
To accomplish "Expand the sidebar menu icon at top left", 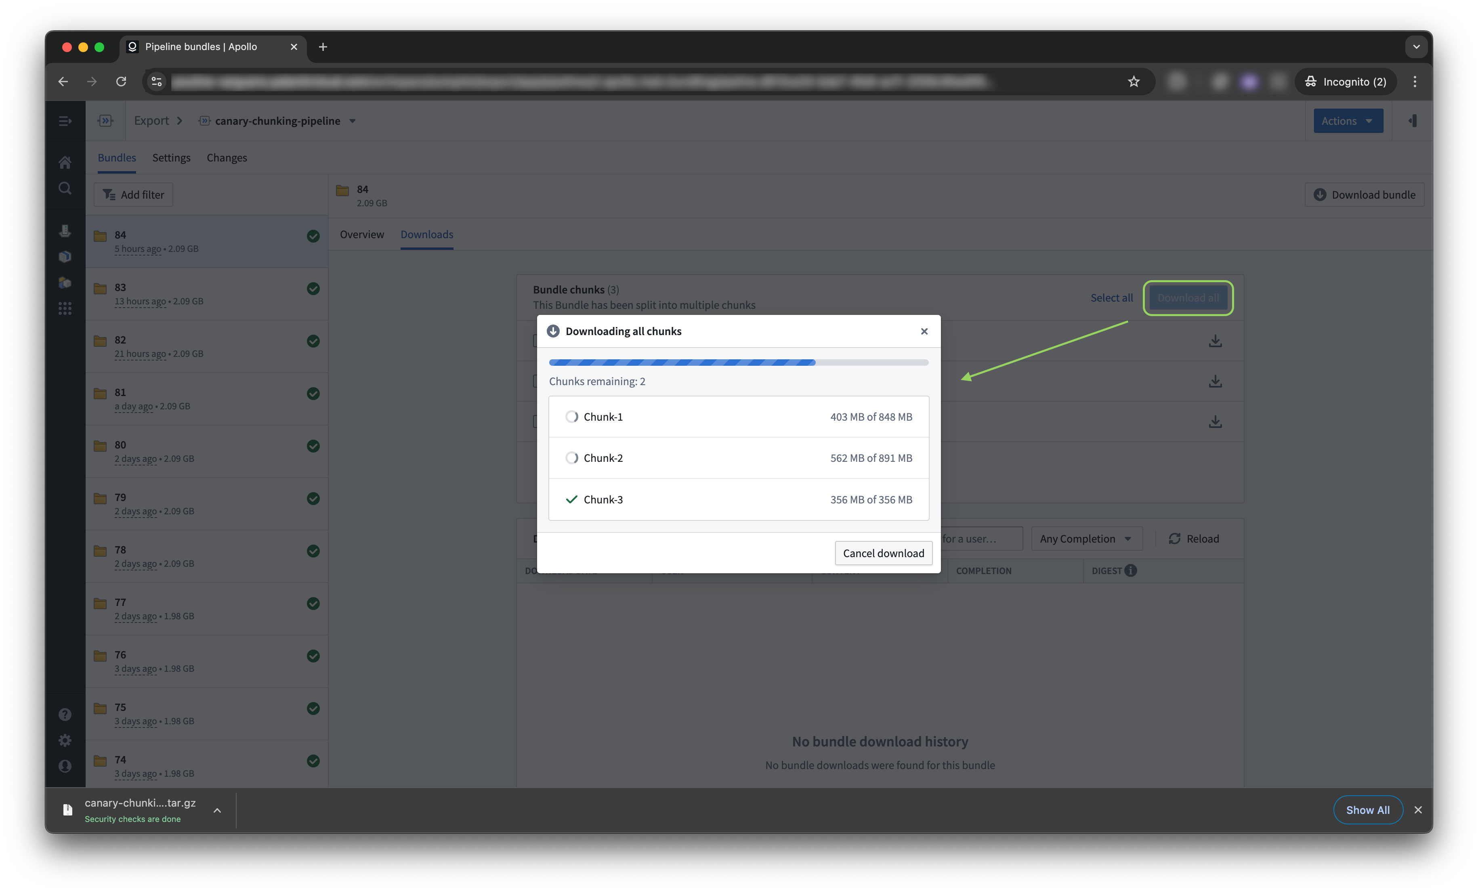I will 65,121.
